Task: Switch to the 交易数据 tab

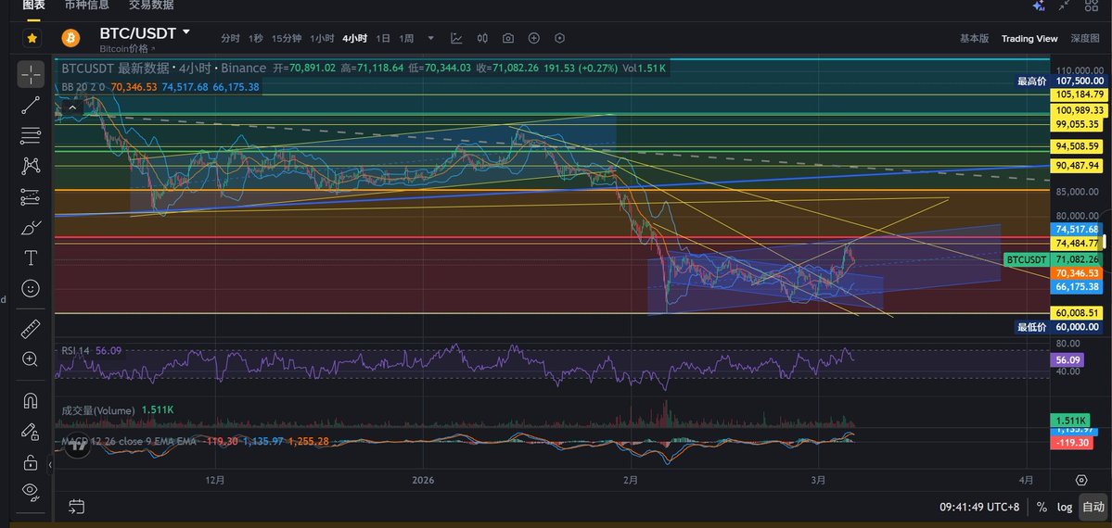Action: [x=151, y=5]
